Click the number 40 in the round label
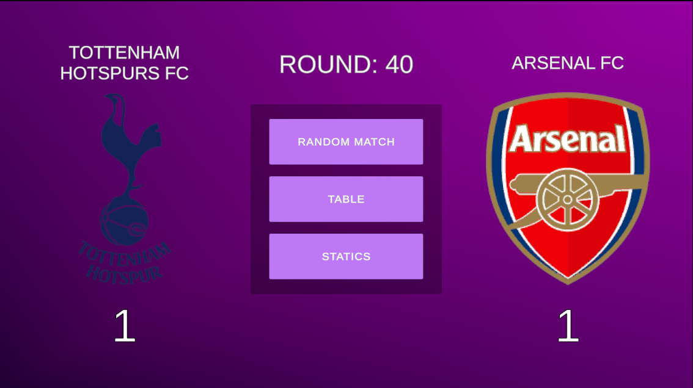 399,65
